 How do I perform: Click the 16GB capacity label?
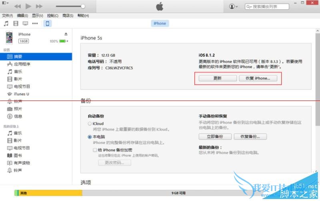point(24,41)
